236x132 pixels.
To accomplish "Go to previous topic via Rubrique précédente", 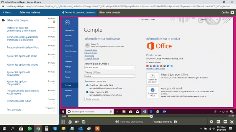I will point(129,122).
